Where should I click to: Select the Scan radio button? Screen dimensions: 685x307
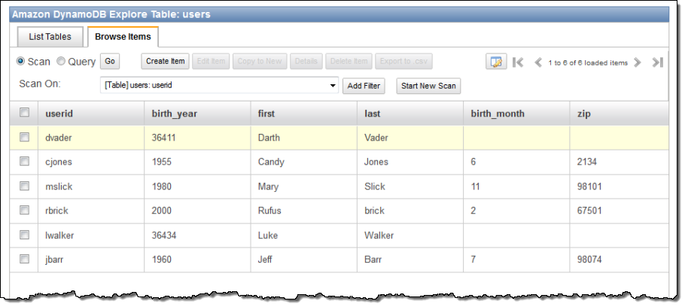[x=21, y=62]
